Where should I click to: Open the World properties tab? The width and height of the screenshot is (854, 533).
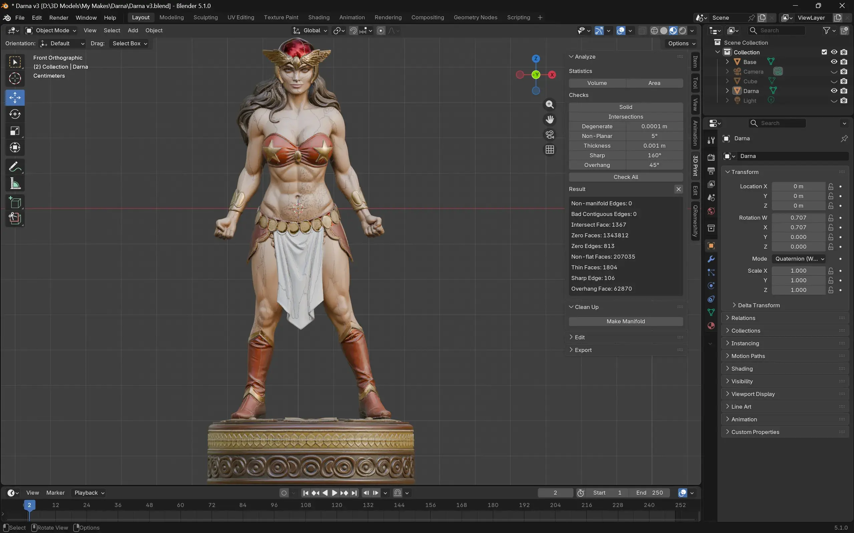point(711,211)
